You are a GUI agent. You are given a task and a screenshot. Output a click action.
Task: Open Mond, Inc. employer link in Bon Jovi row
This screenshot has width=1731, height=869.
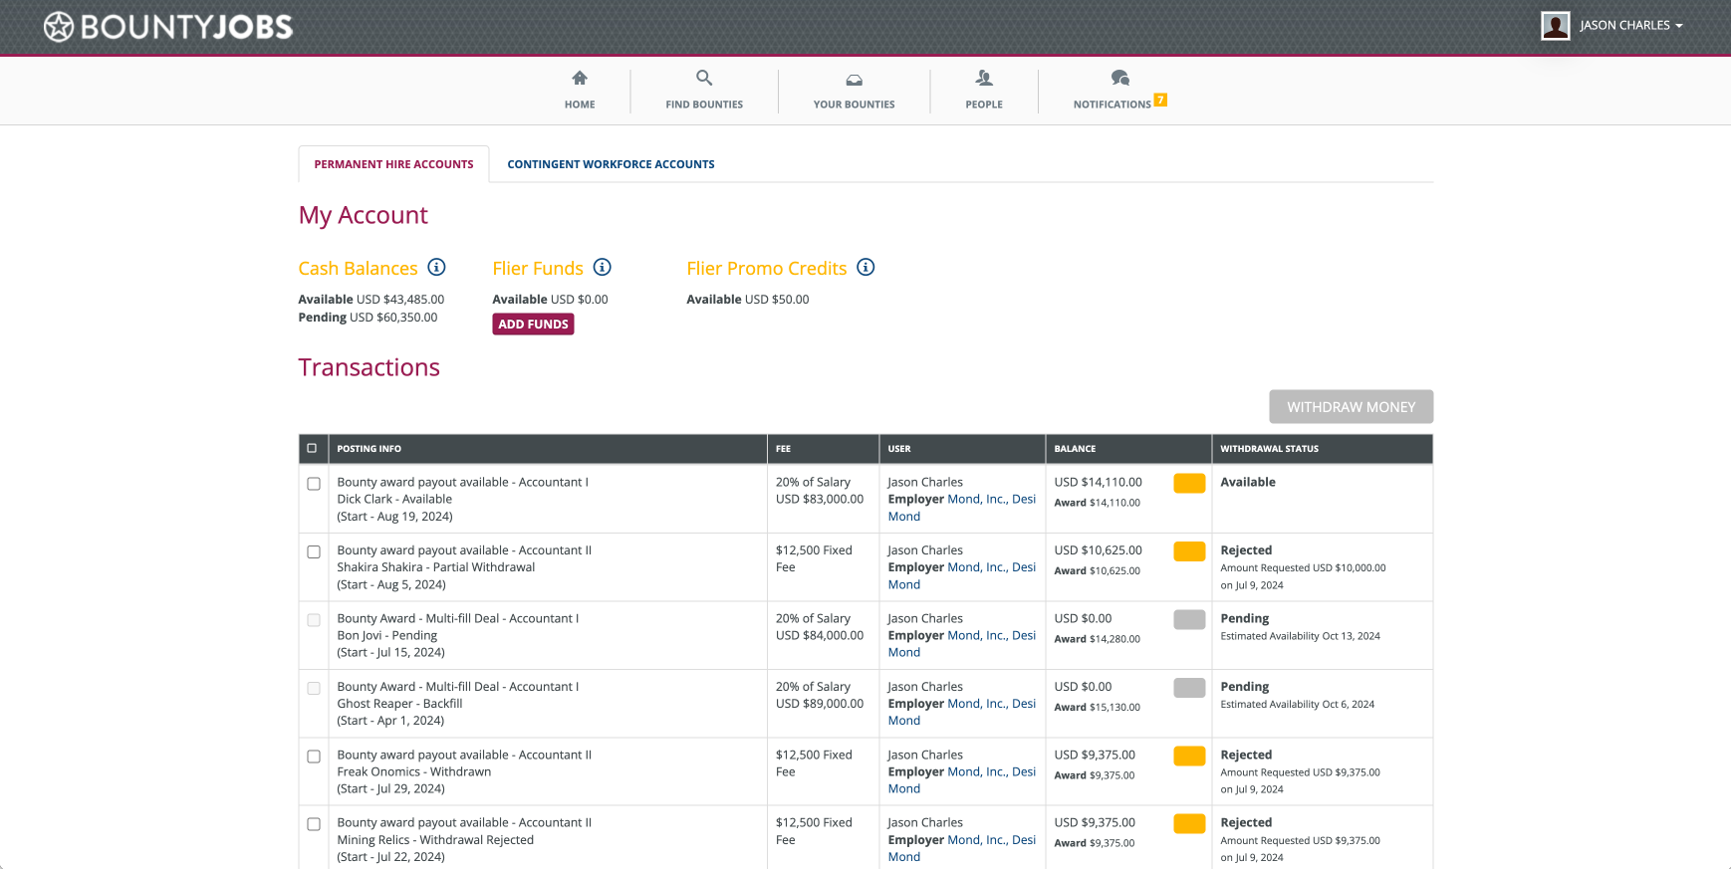tap(977, 636)
